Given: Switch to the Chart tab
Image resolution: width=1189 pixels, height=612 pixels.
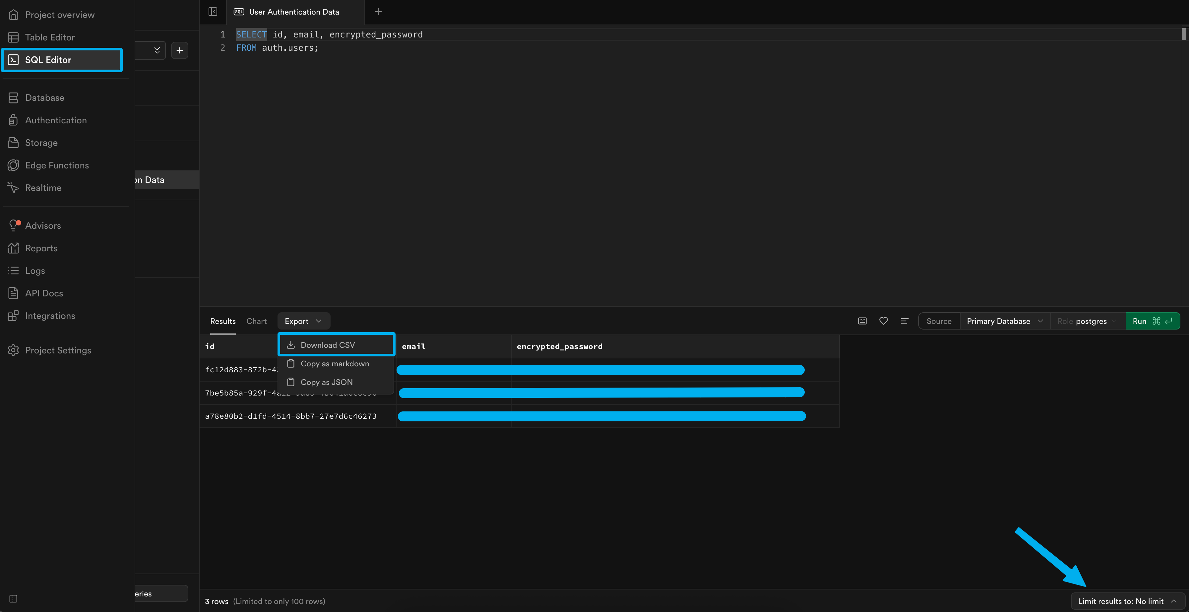Looking at the screenshot, I should (x=257, y=321).
